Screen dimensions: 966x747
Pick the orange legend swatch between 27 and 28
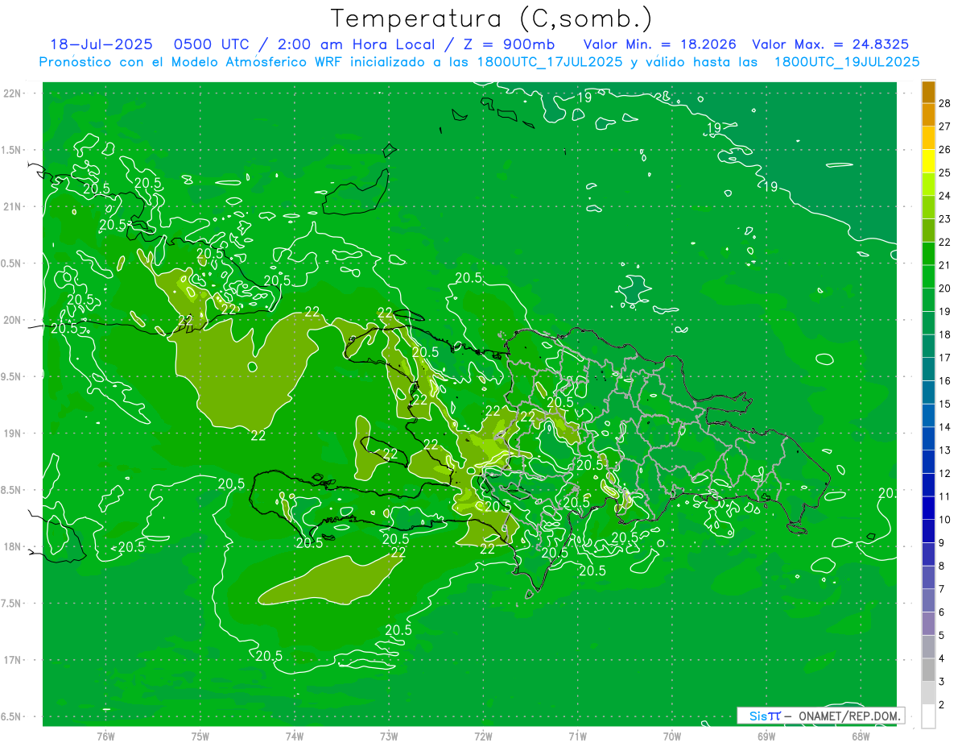[x=928, y=115]
